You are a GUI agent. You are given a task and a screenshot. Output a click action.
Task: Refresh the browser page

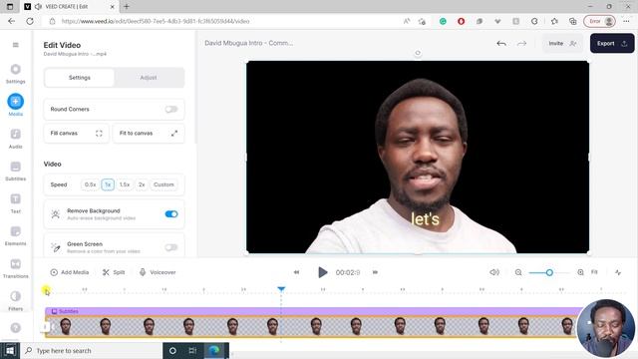[x=30, y=21]
